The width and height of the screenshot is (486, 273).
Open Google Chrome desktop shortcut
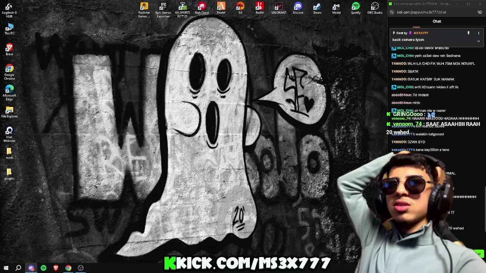9,72
